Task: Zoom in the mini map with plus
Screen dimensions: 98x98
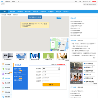Action: click(53, 42)
